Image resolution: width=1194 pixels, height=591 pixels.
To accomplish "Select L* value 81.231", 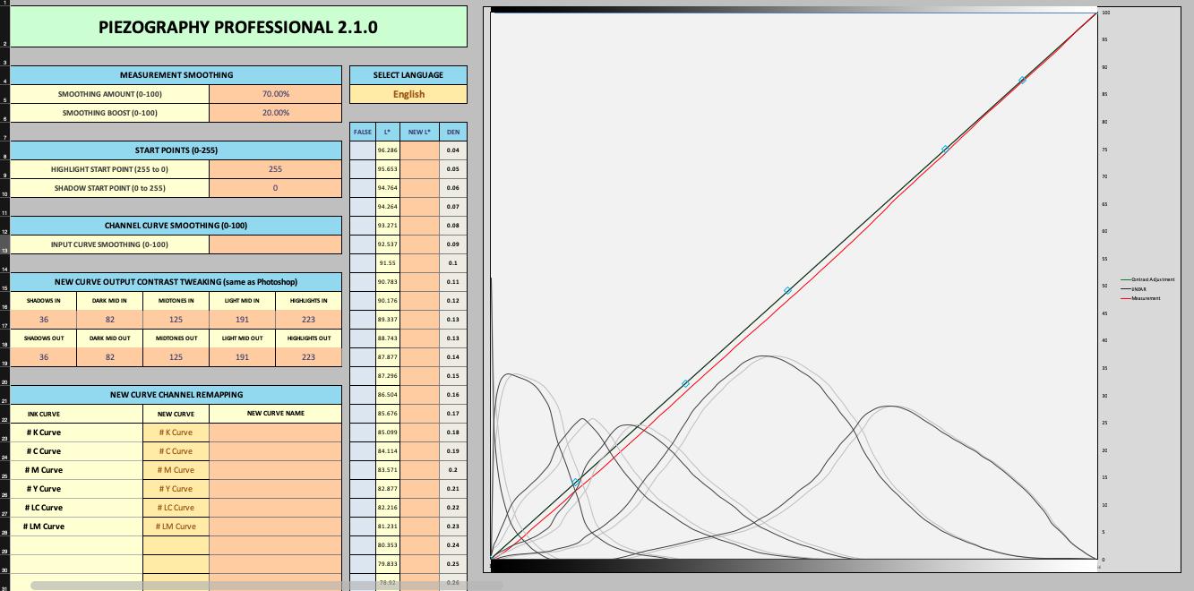I will 388,527.
